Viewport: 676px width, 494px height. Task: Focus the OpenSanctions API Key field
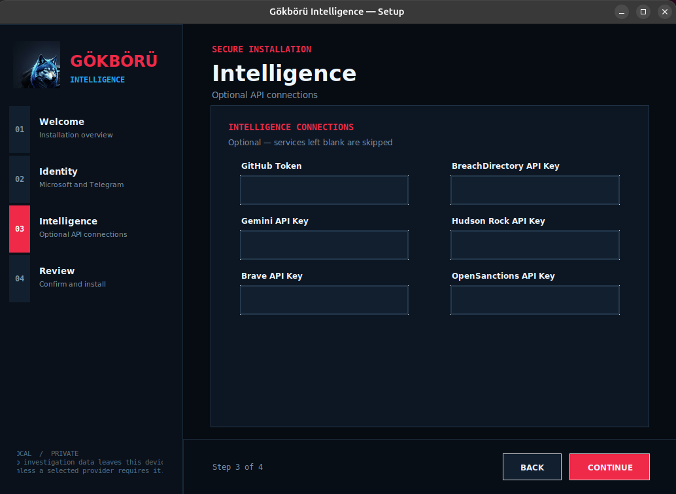[x=535, y=300]
